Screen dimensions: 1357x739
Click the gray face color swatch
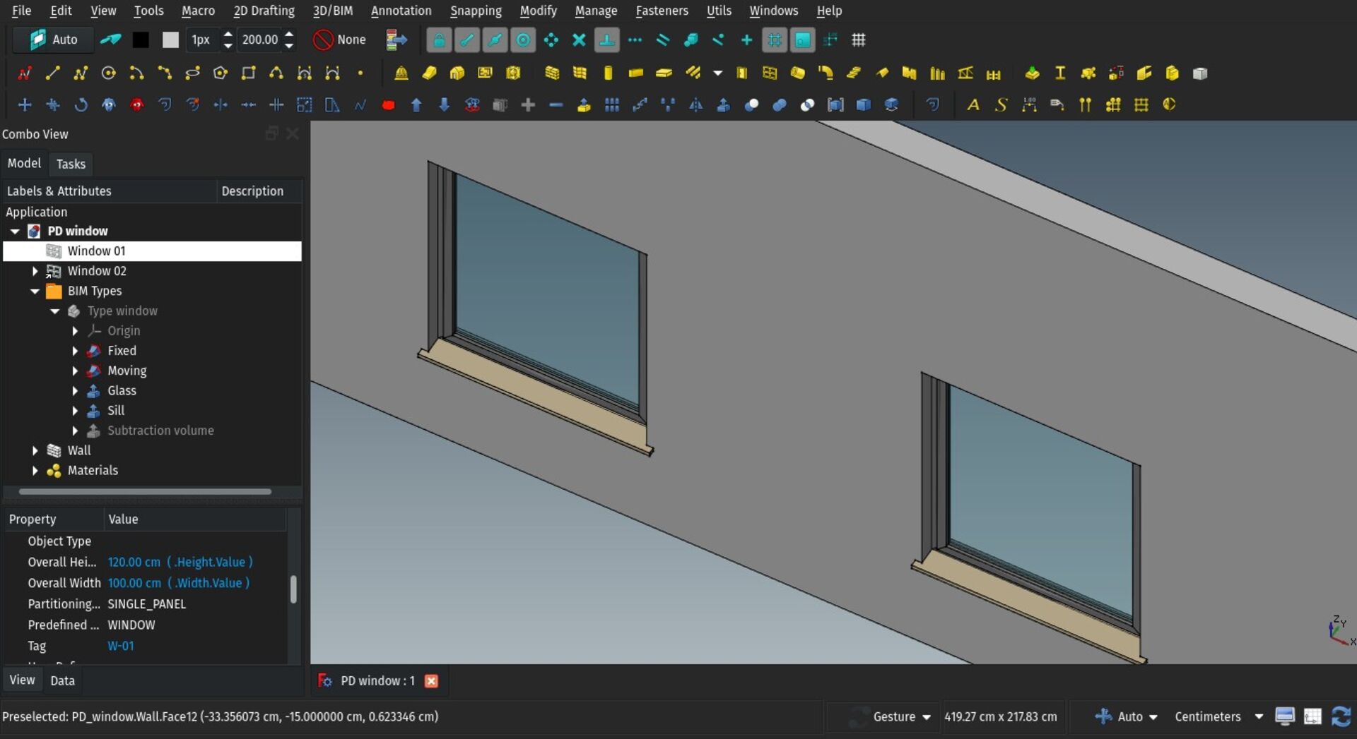(170, 40)
